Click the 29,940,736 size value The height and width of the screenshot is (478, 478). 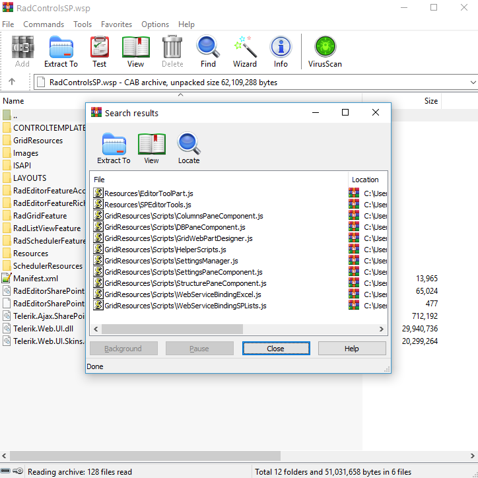point(420,329)
